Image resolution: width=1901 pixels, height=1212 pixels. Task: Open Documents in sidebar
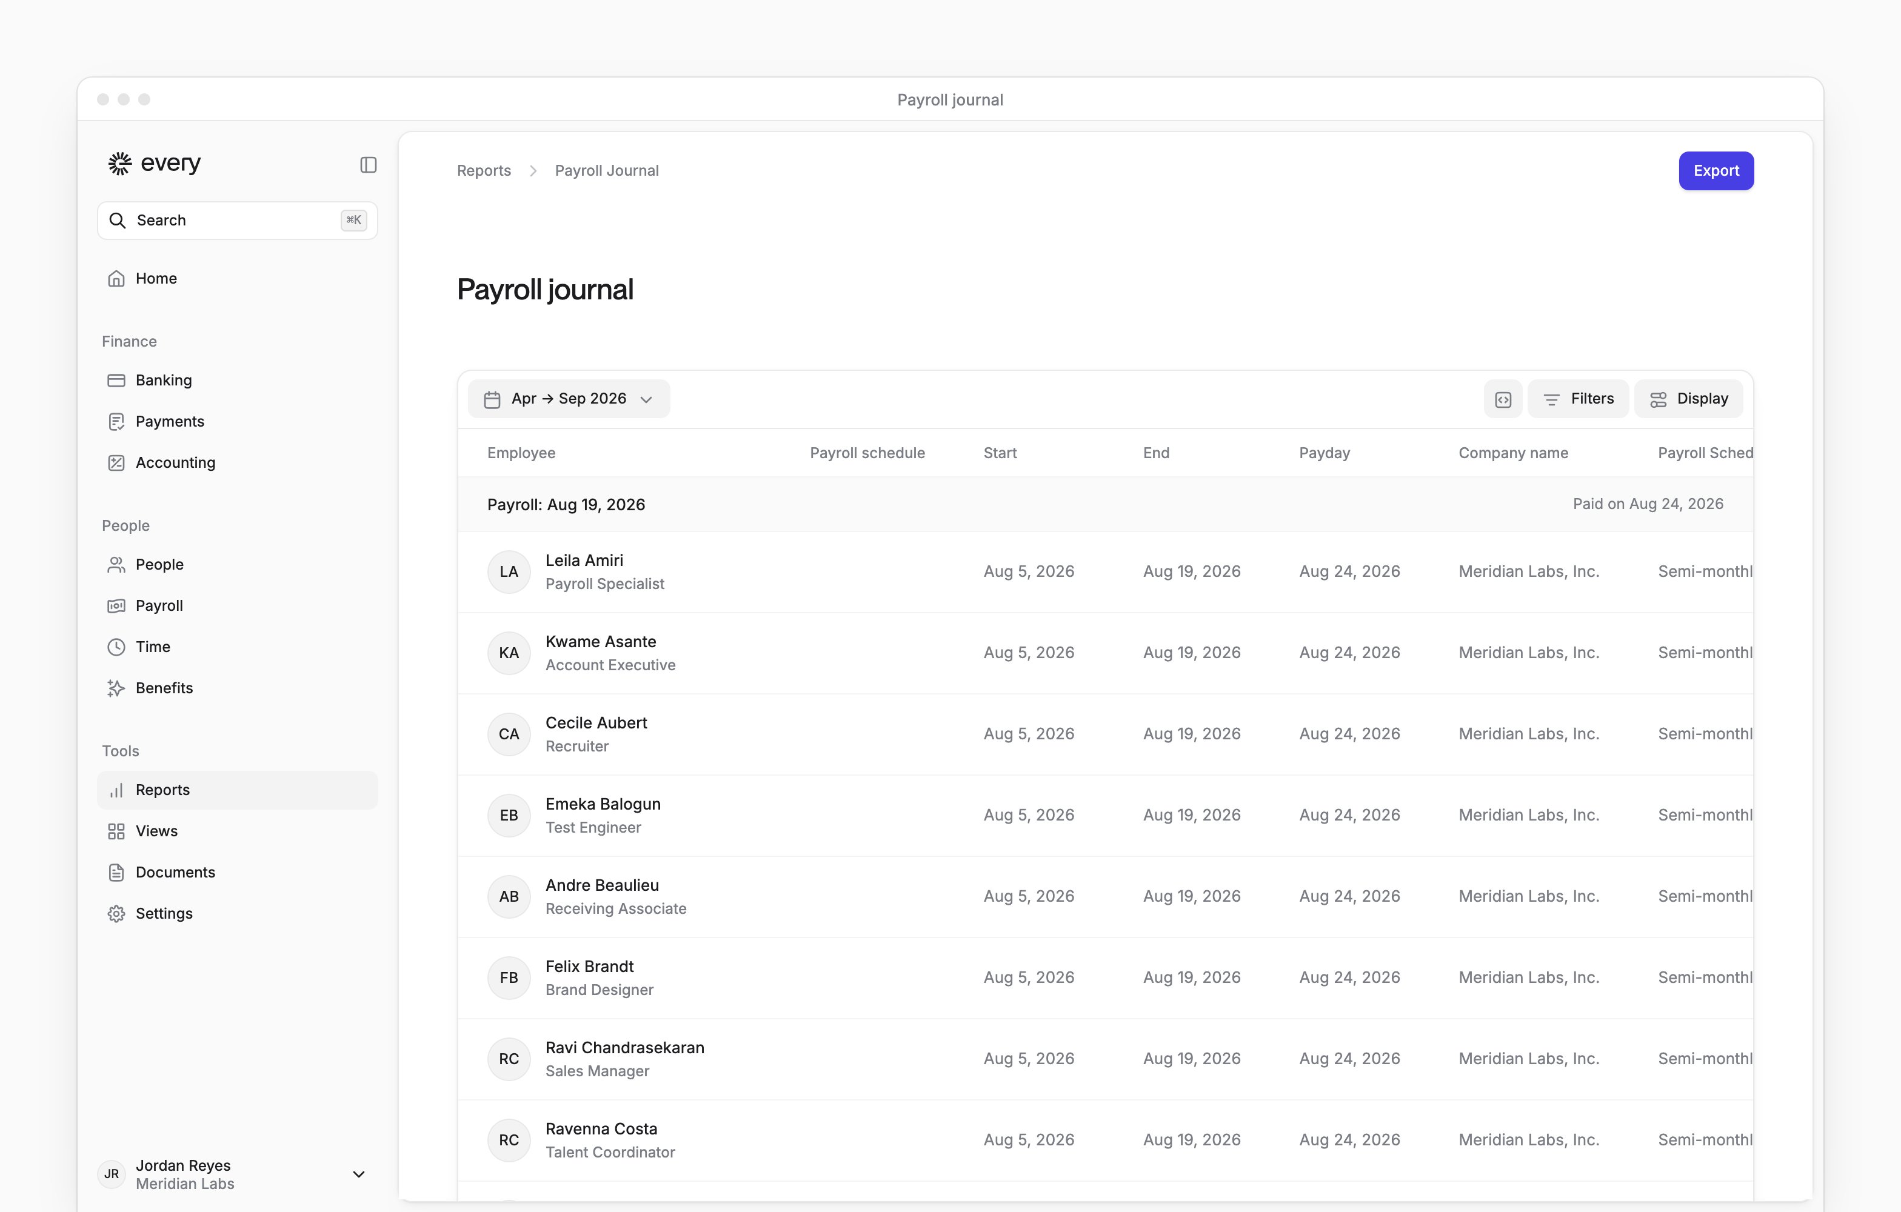[x=237, y=872]
